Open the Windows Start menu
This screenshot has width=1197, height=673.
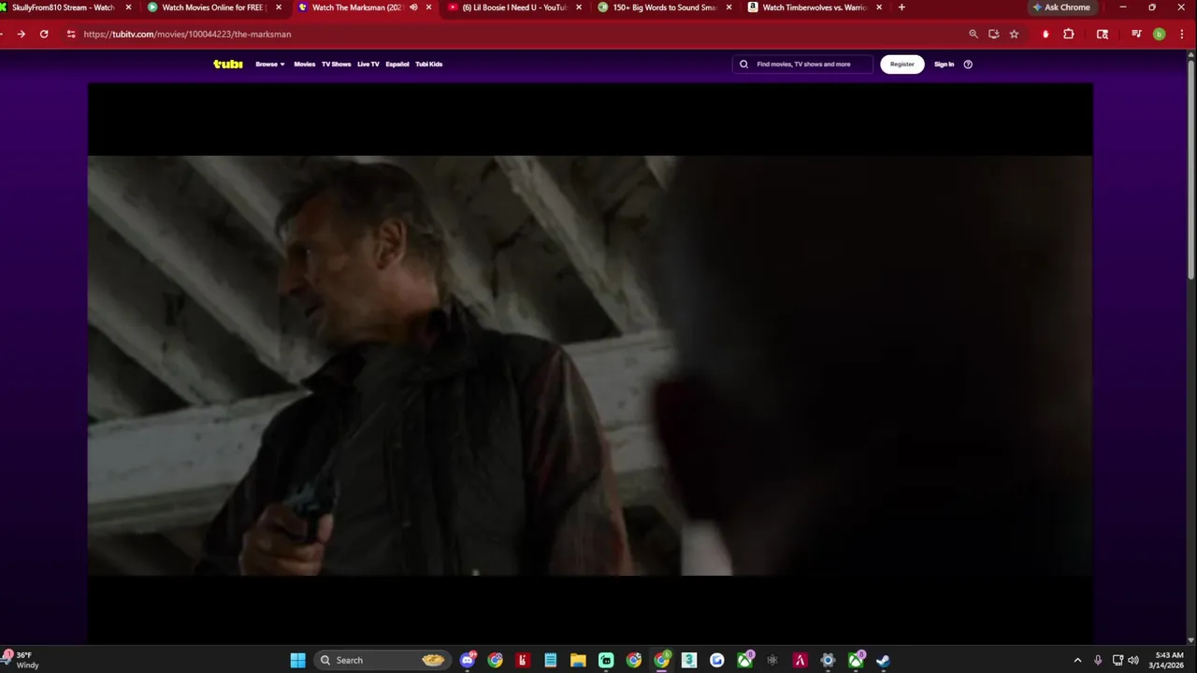(297, 660)
